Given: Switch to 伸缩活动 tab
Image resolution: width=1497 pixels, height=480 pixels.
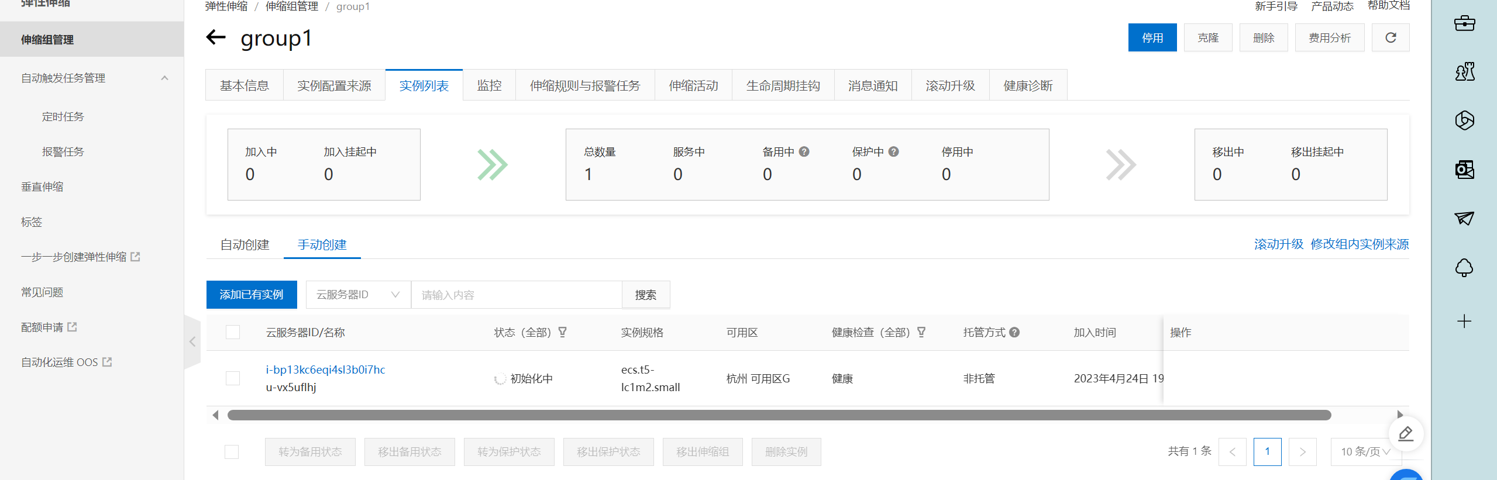Looking at the screenshot, I should (x=693, y=85).
